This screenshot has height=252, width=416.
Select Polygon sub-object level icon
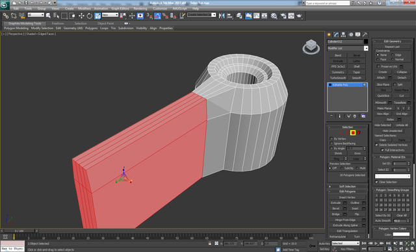click(353, 132)
